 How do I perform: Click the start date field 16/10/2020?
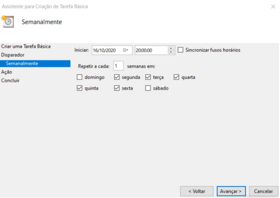[x=112, y=50]
